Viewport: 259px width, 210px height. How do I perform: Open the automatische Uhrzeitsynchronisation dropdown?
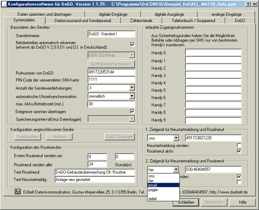(x=132, y=96)
